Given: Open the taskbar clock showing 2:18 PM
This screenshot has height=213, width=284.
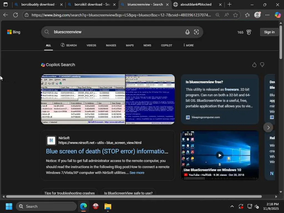Looking at the screenshot, I should pos(271,206).
